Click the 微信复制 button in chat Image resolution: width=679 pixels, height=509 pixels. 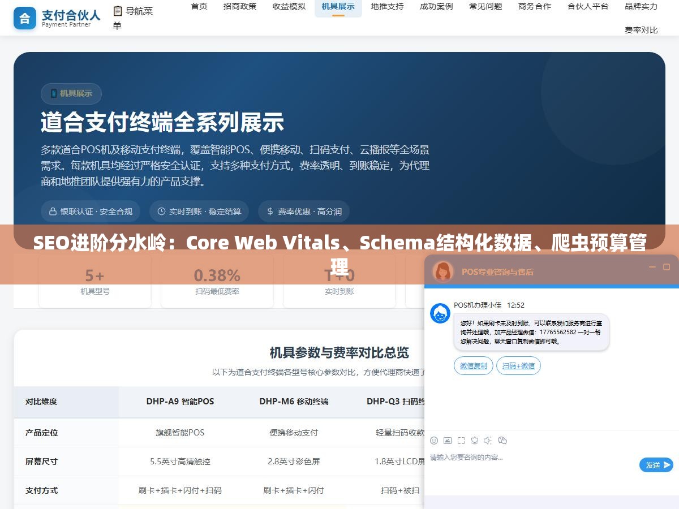(474, 365)
